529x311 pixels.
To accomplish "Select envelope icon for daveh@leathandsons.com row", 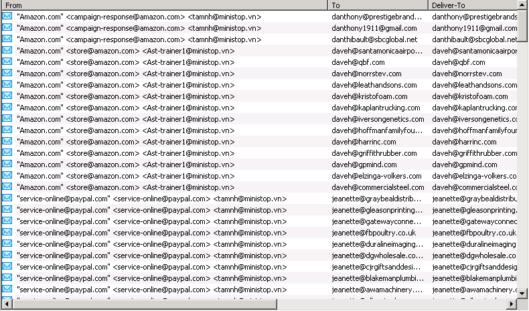I will pos(7,84).
